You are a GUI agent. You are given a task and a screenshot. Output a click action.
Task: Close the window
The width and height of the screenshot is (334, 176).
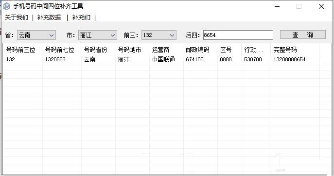[321, 6]
